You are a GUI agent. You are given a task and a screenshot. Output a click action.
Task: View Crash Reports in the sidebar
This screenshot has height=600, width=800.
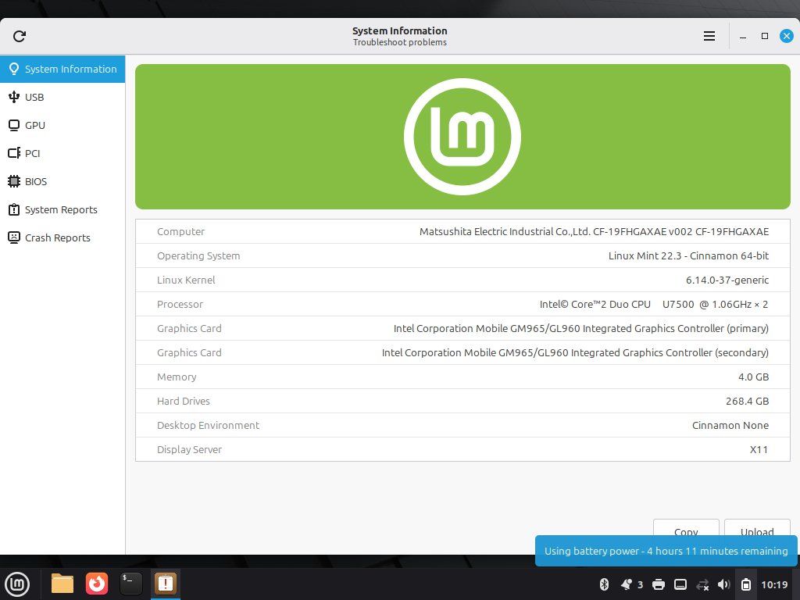click(62, 237)
